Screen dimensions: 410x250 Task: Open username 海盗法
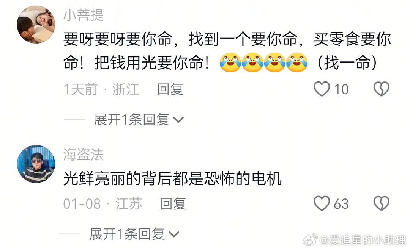[84, 154]
